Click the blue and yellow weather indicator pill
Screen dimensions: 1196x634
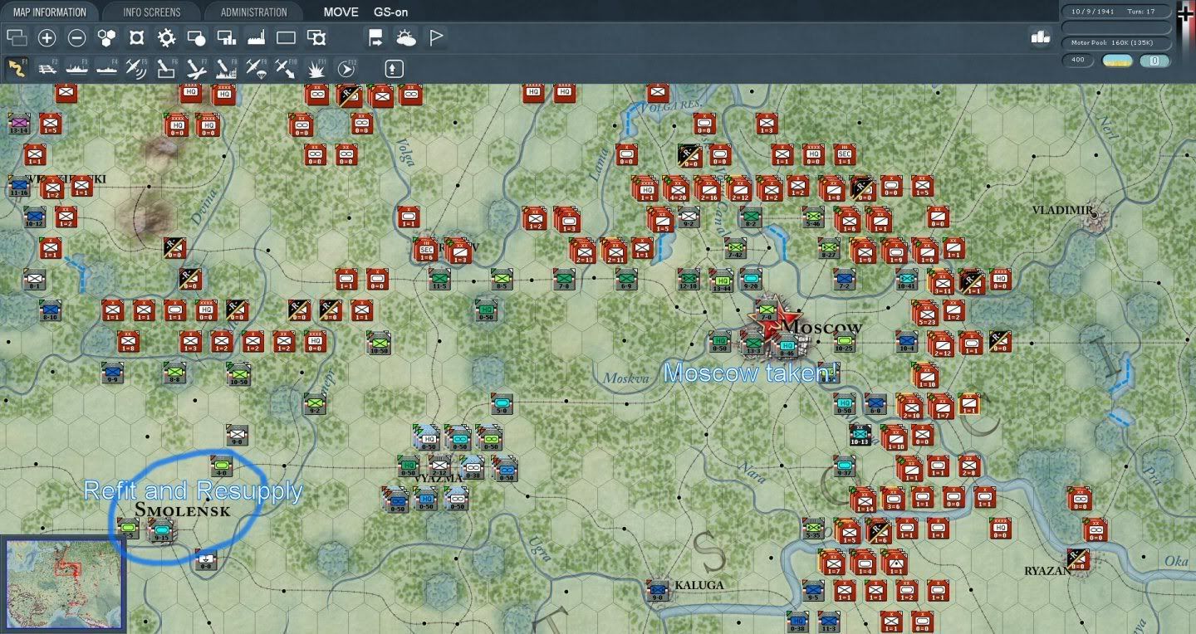coord(1117,61)
